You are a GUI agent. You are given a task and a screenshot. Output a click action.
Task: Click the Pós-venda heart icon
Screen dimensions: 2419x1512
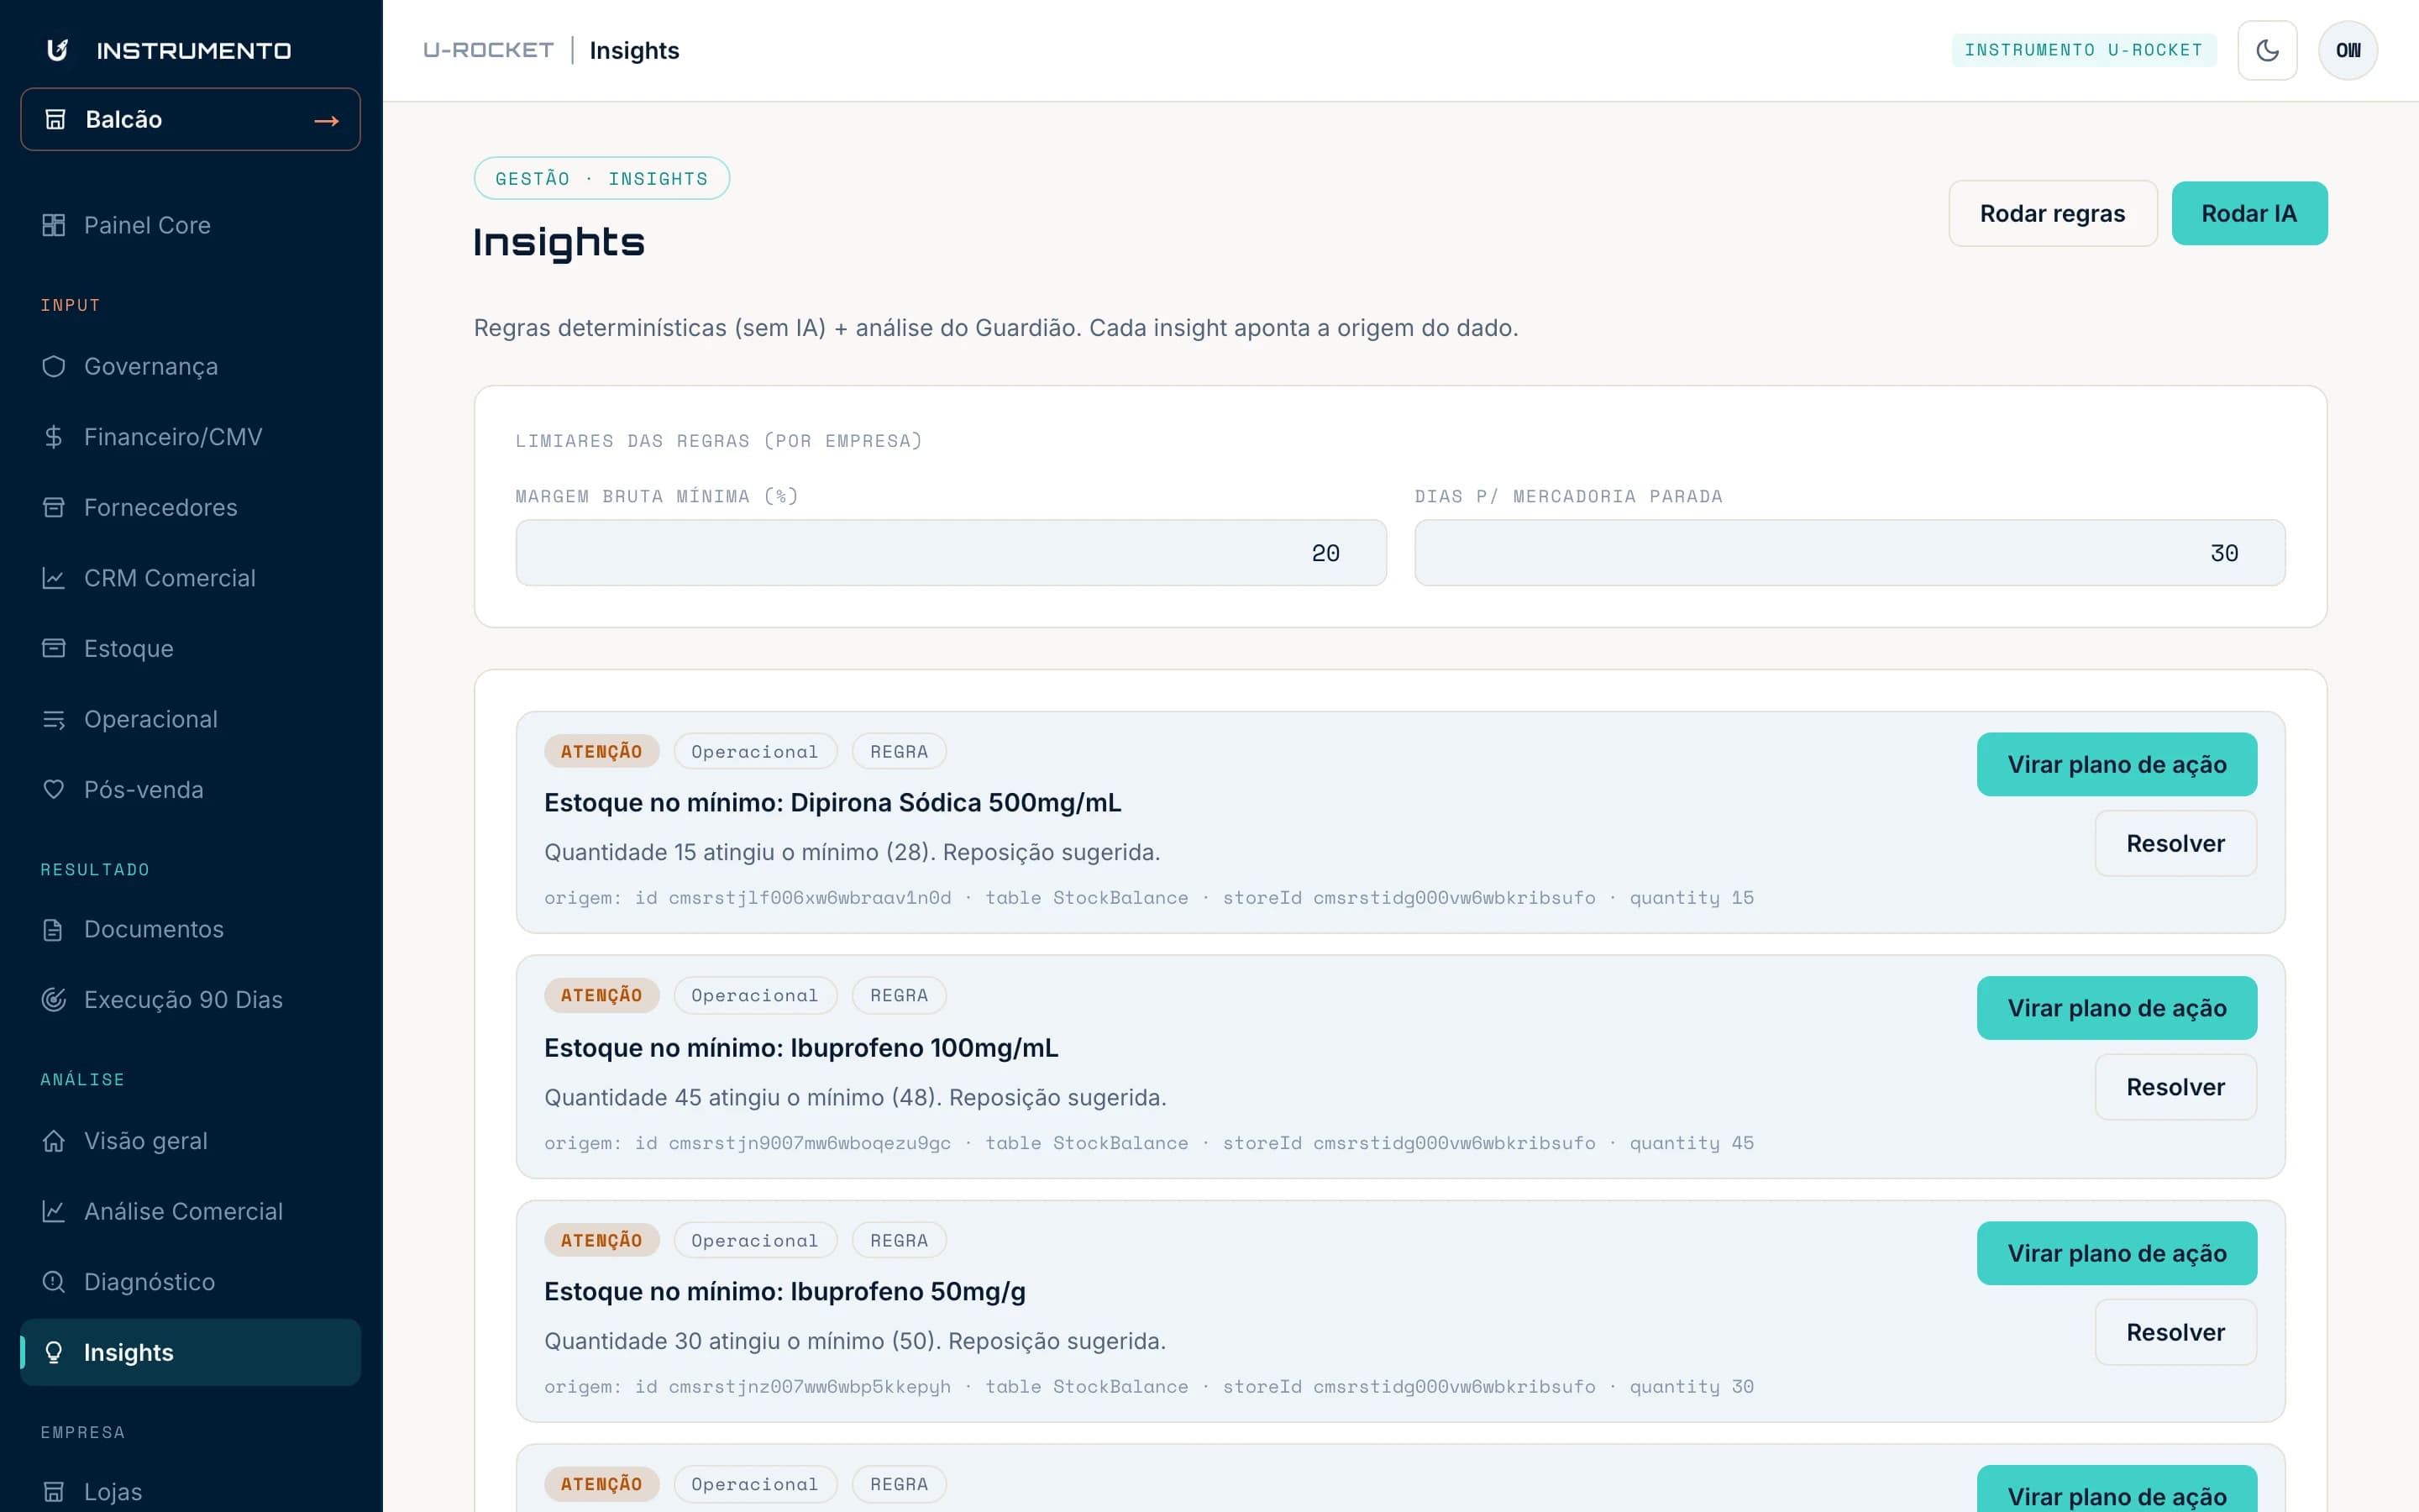tap(54, 790)
